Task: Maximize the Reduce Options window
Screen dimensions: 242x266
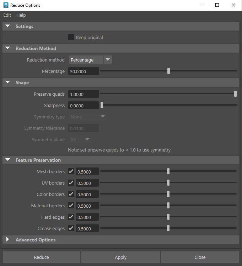Action: tap(217, 5)
